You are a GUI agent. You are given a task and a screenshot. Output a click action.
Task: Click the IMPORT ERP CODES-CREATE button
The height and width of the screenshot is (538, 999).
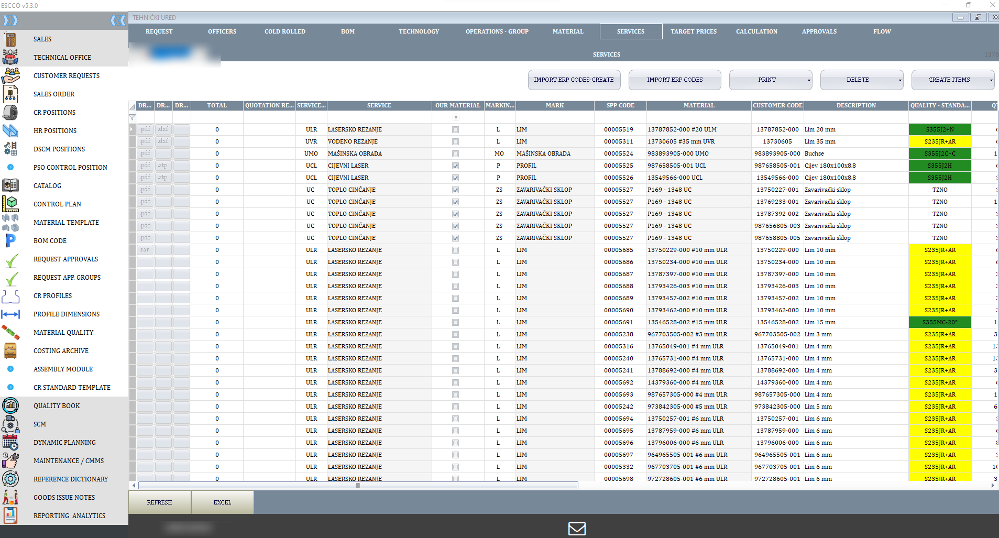tap(574, 80)
